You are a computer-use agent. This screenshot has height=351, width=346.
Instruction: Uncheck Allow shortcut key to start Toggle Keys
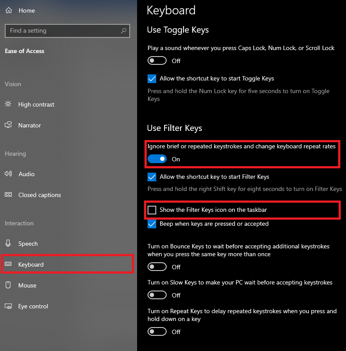152,79
